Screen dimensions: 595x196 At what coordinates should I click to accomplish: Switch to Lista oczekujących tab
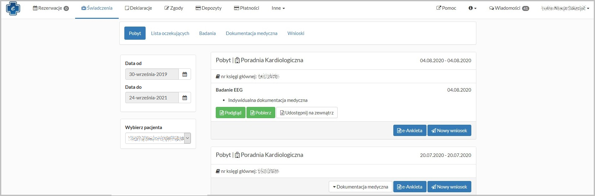point(170,33)
